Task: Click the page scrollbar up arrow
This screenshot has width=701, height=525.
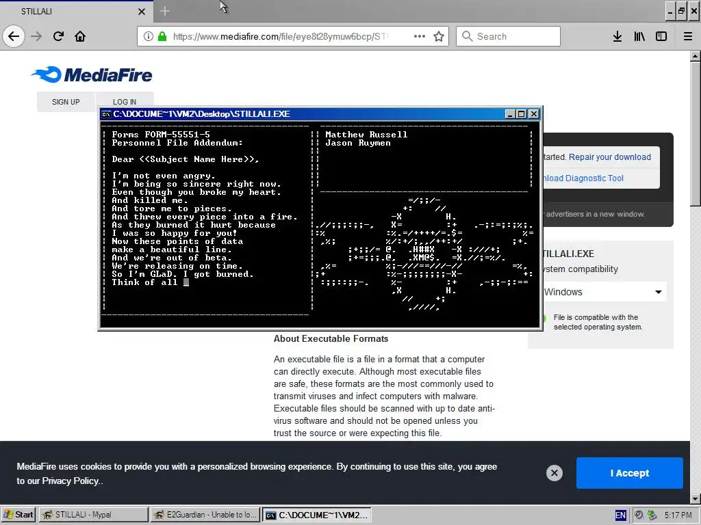Action: 696,56
